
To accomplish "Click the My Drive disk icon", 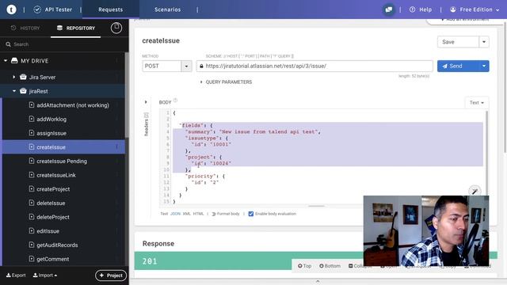I will point(14,60).
